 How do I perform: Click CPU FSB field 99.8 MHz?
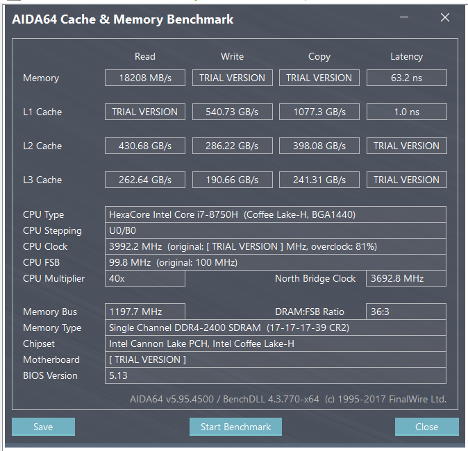point(276,262)
